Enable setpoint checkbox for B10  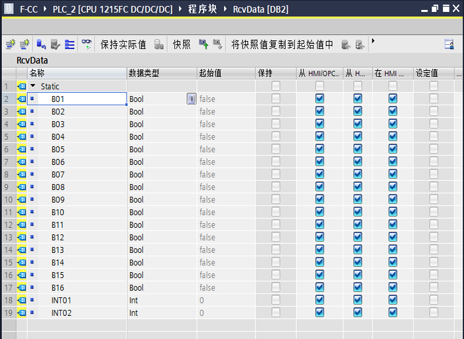[434, 212]
